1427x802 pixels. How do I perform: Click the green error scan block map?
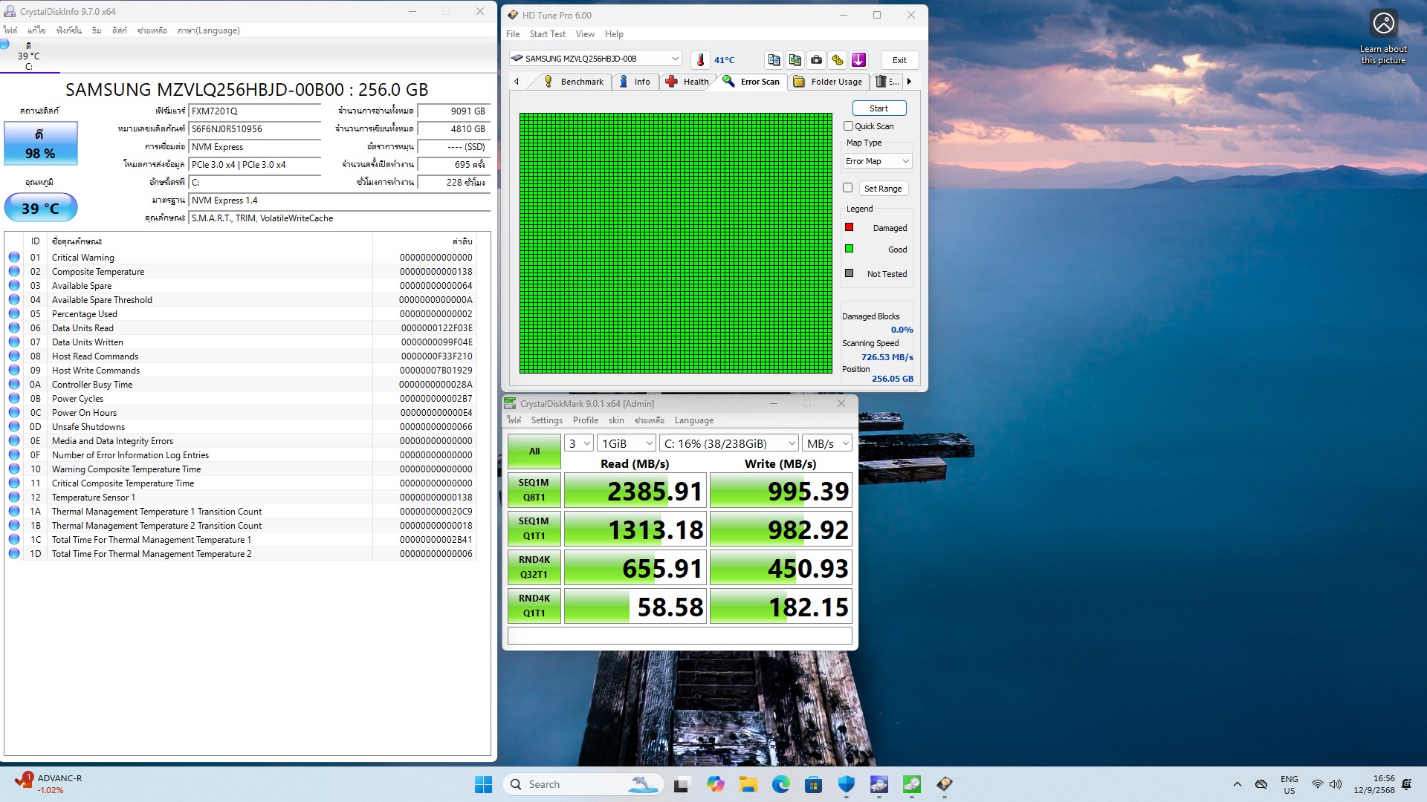point(676,243)
